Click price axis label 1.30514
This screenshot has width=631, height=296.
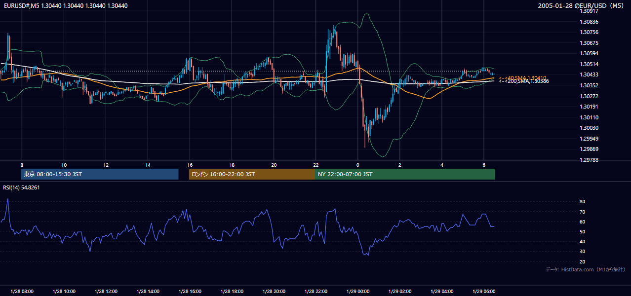(589, 64)
